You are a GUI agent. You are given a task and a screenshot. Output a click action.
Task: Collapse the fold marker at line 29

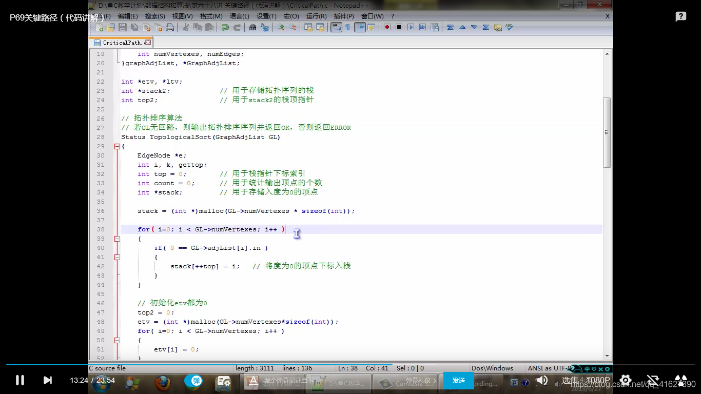pos(117,146)
